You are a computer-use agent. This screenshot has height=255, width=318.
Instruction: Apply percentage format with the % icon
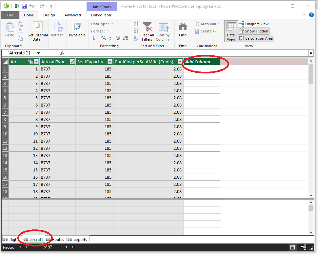click(103, 38)
